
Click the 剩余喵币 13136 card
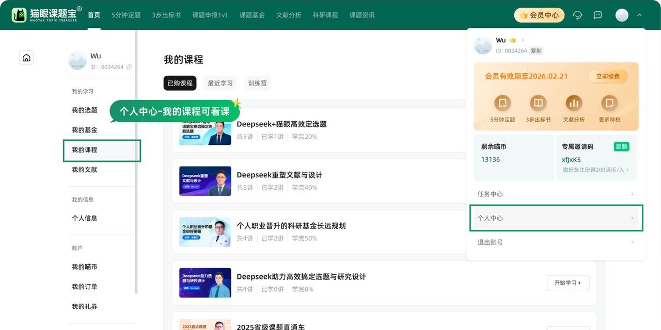coord(514,158)
